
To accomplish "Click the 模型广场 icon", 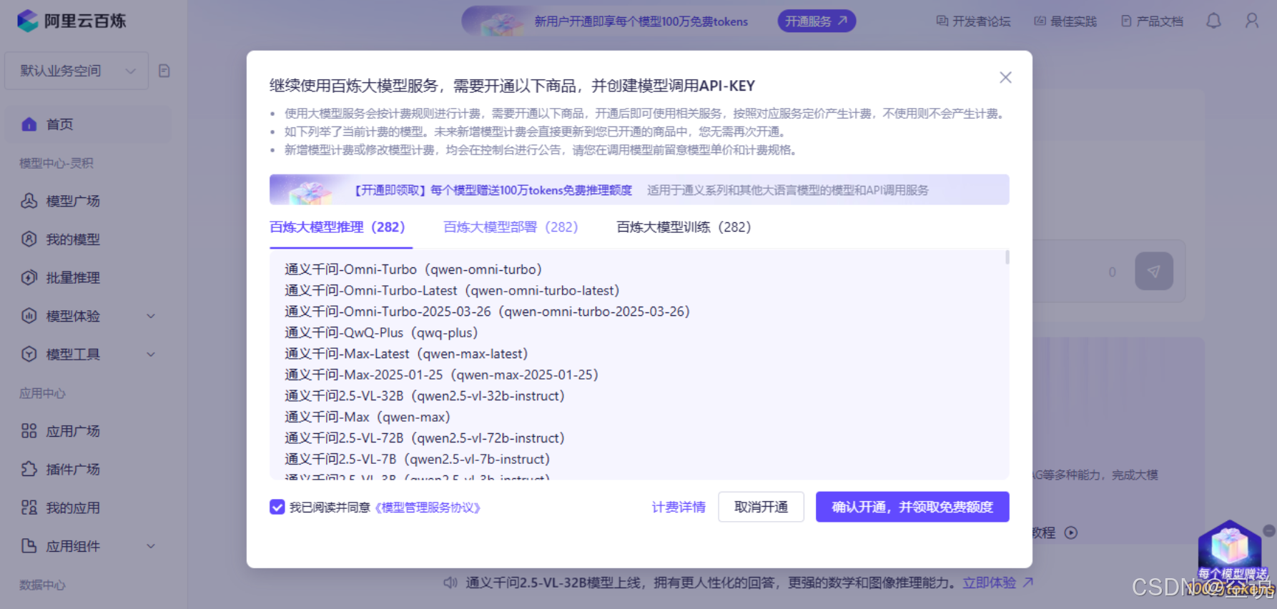I will 29,201.
